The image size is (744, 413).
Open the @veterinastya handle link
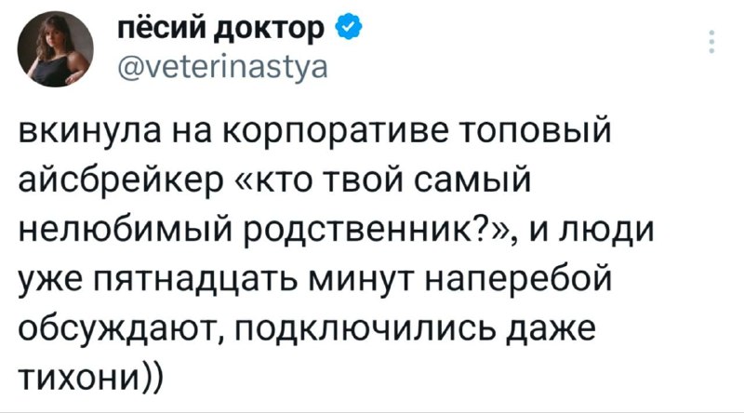pyautogui.click(x=222, y=68)
